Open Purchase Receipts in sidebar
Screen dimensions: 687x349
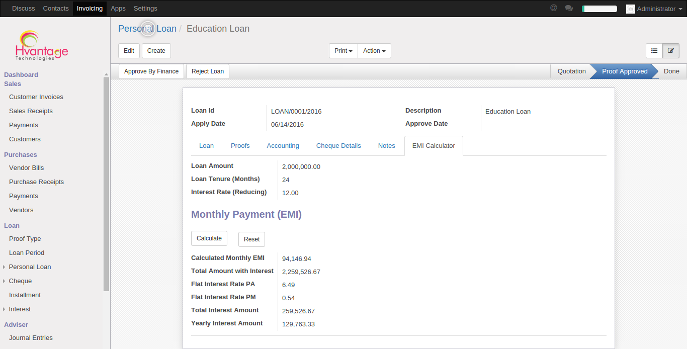pyautogui.click(x=36, y=182)
